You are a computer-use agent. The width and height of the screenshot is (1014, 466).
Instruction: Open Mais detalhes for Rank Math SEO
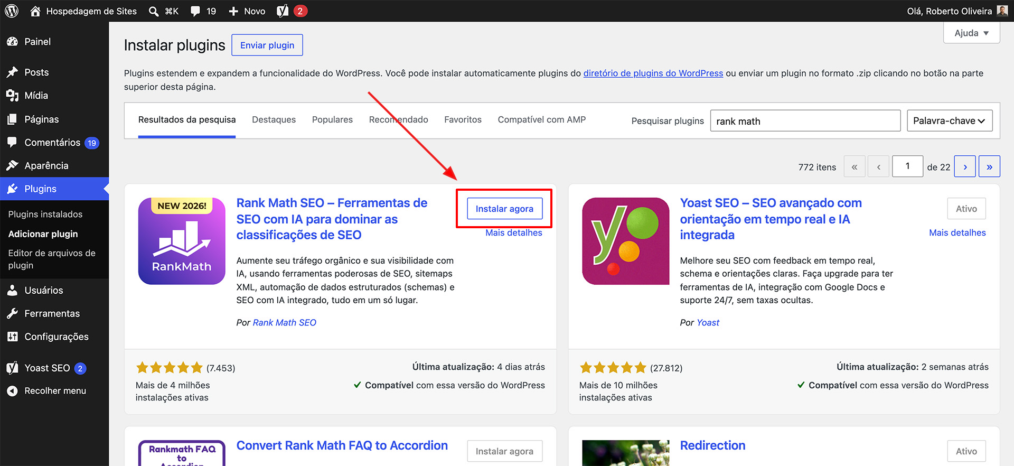click(x=513, y=233)
